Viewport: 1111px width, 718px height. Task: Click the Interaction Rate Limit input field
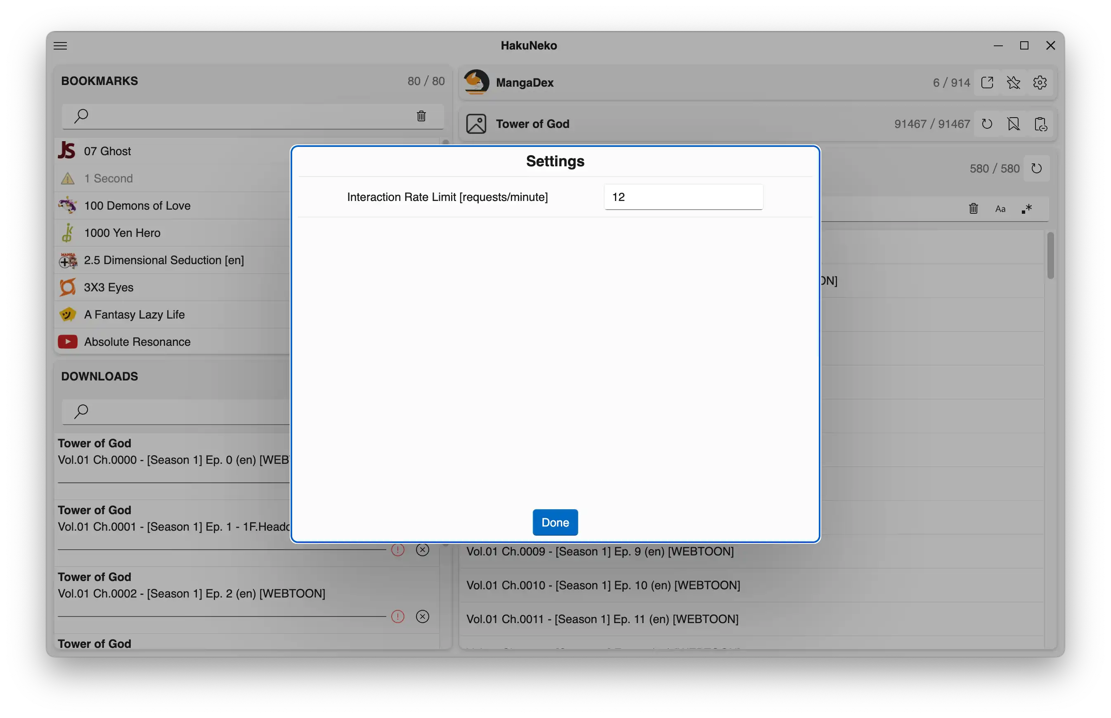(x=683, y=197)
